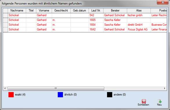Click Berater Gerhard Schickel in row 1642
This screenshot has height=110, width=170.
[115, 29]
